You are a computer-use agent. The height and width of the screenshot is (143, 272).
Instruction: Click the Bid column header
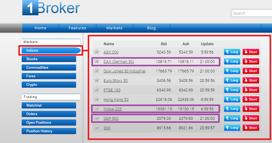coord(164,44)
